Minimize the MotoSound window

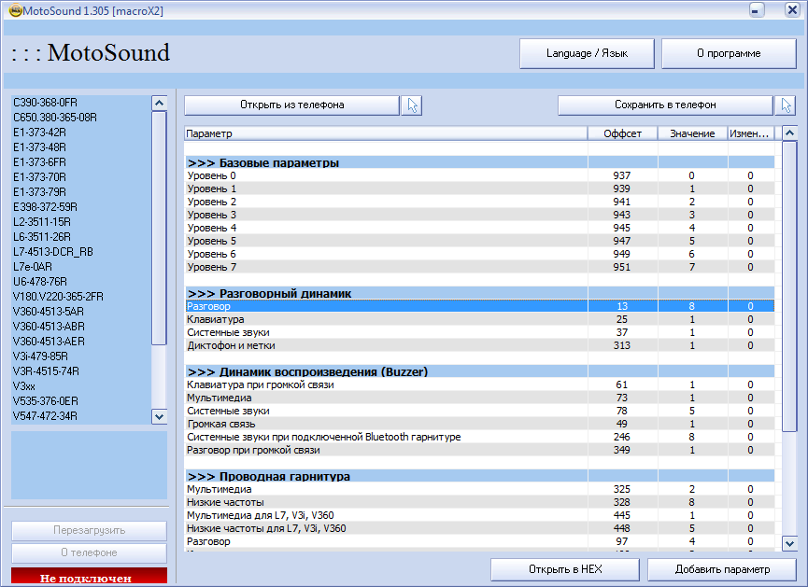click(x=757, y=9)
